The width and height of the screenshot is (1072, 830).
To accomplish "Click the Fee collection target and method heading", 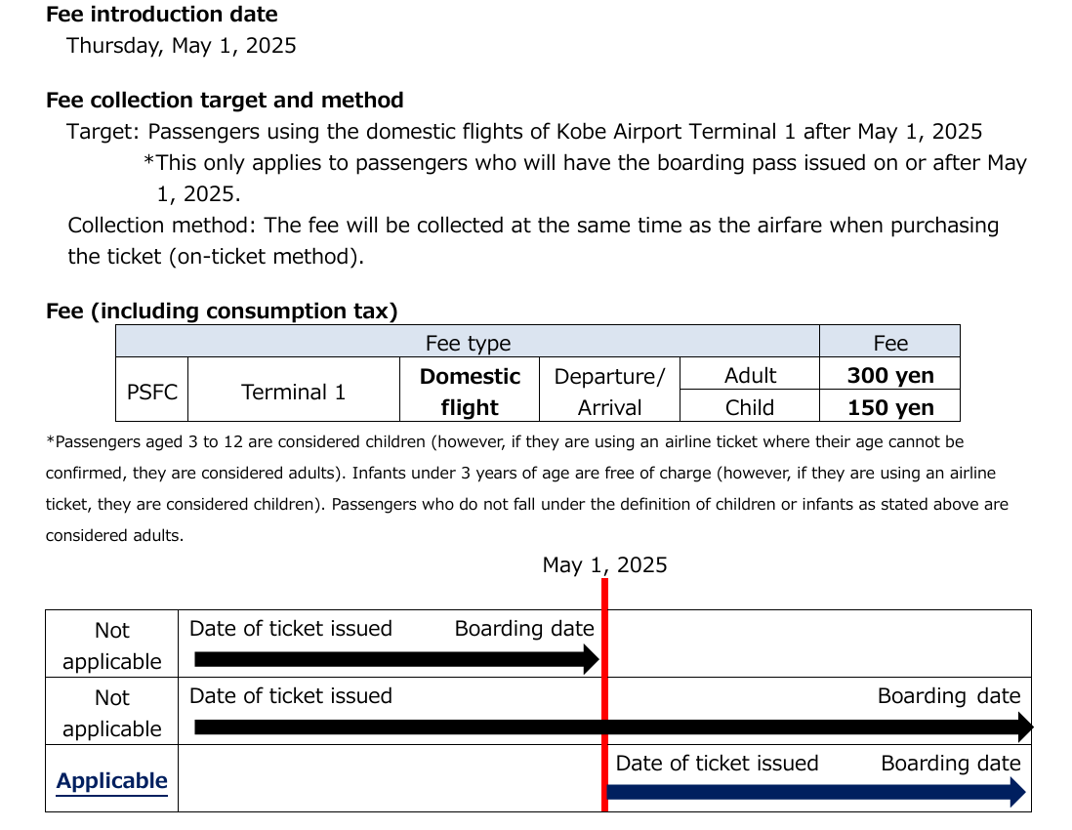I will (x=225, y=101).
